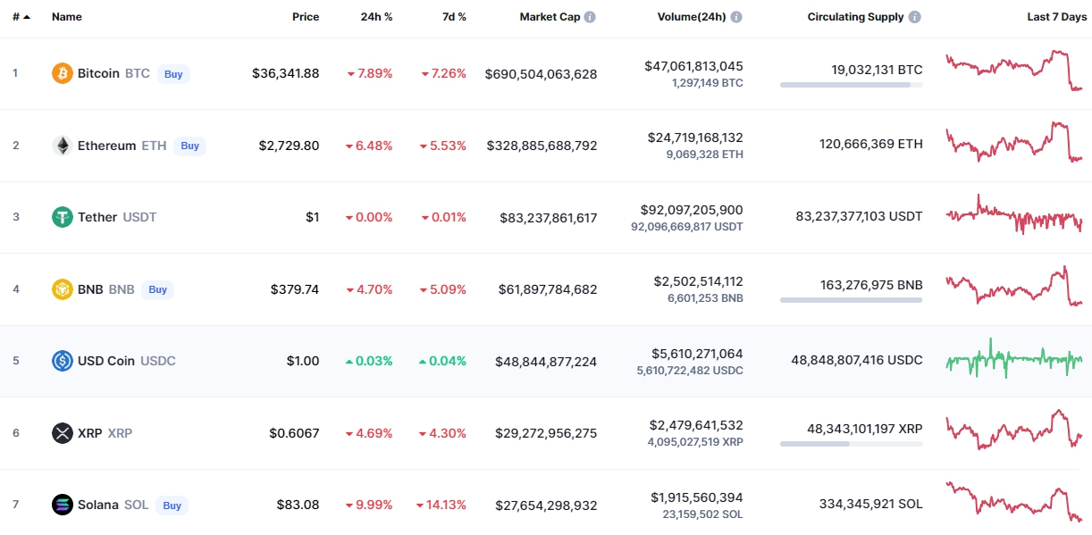Open the Tether name link
The width and height of the screenshot is (1092, 535).
[x=97, y=217]
